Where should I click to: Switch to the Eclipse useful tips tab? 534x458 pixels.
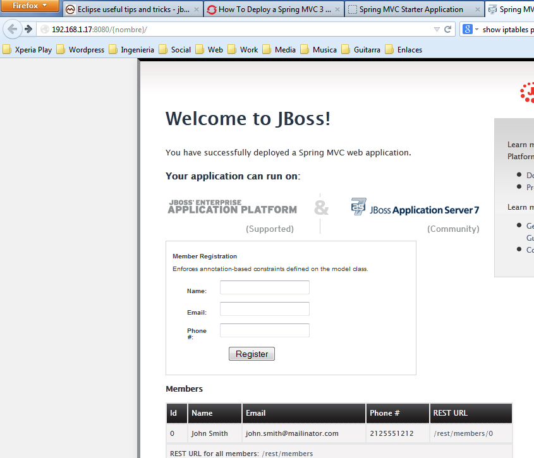(x=133, y=9)
